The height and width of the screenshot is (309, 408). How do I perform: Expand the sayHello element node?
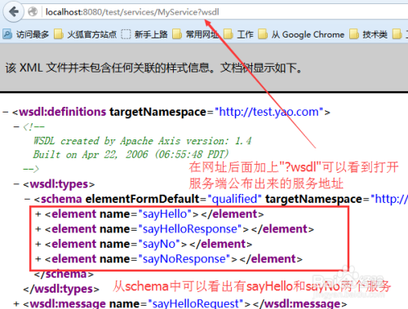click(38, 214)
